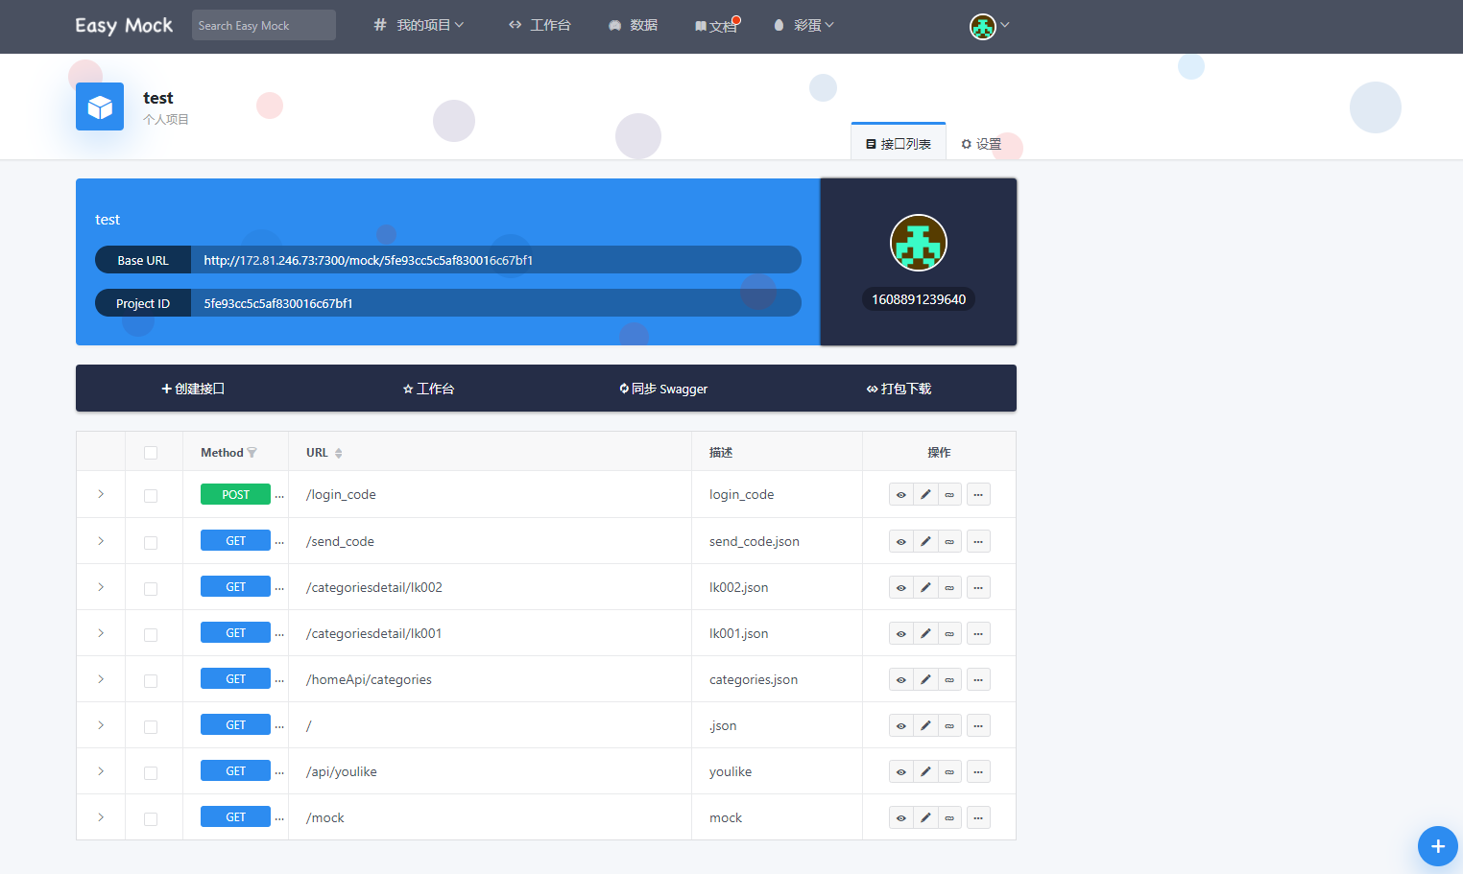Click the Easy Mock logo

click(x=124, y=26)
